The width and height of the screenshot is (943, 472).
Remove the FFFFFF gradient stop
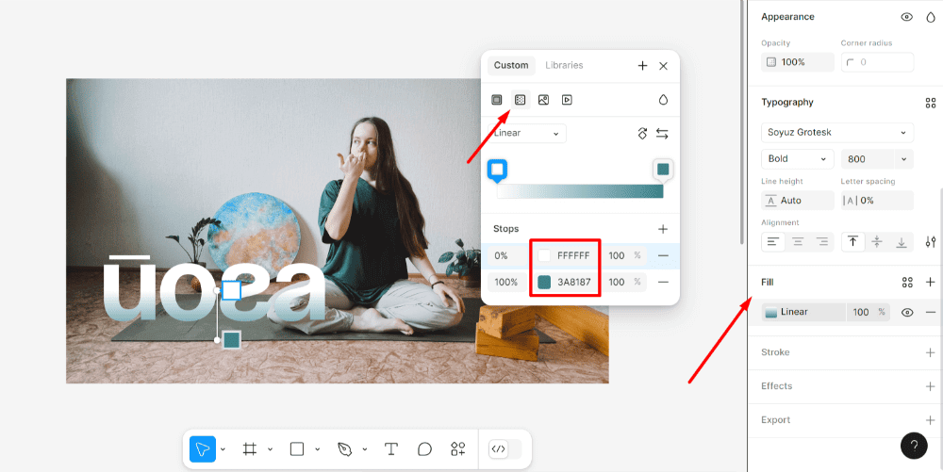pos(663,256)
